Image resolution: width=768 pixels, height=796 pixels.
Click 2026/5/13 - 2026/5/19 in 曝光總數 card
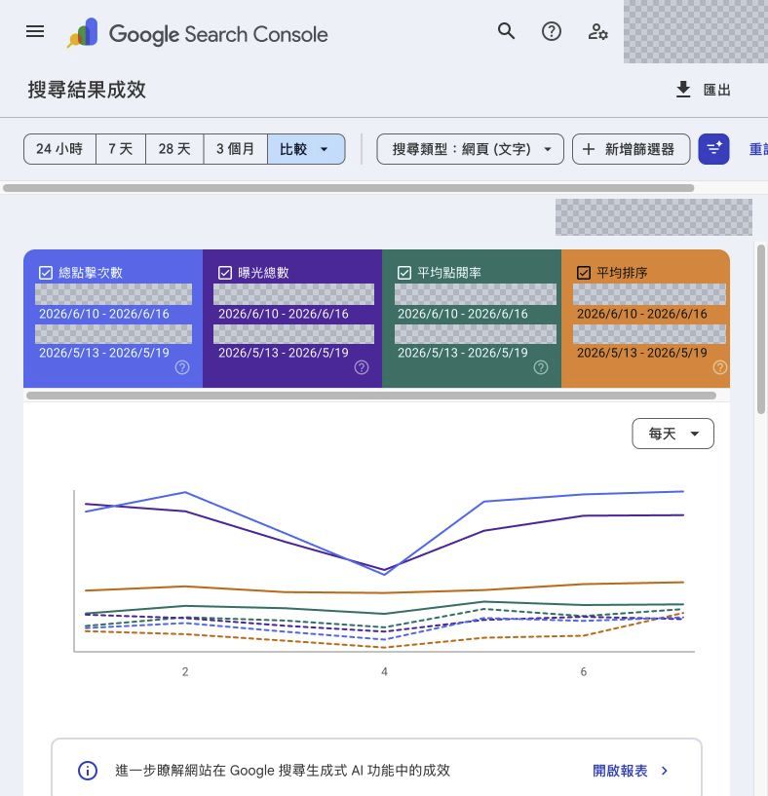(x=284, y=353)
